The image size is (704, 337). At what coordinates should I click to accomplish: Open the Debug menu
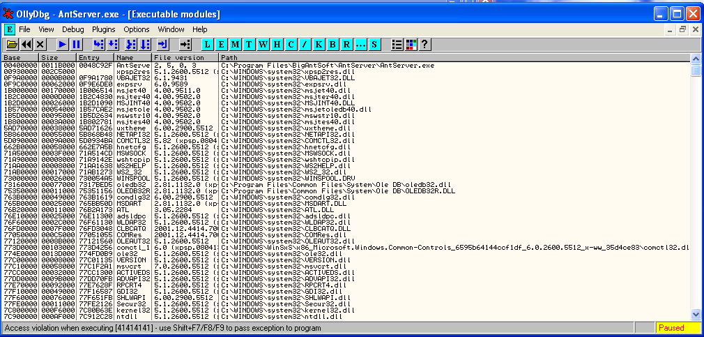pos(73,30)
